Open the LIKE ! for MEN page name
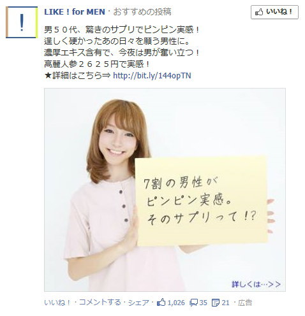Screen dimensions: 305x316 (75, 12)
